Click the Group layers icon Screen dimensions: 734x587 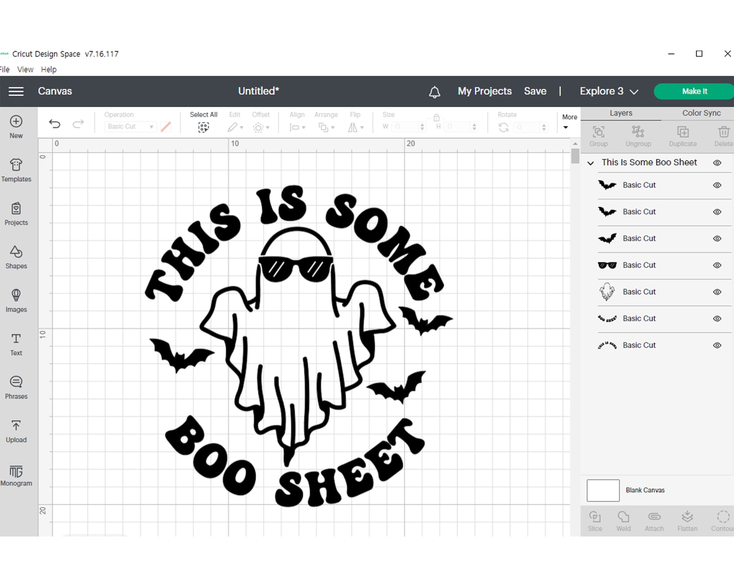(x=599, y=132)
